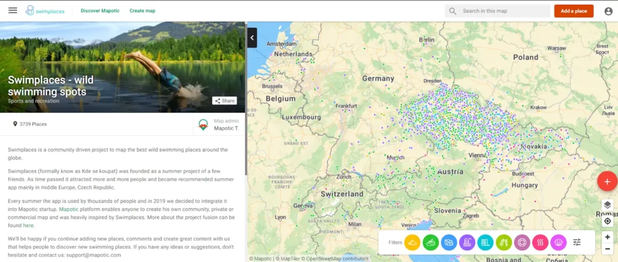The height and width of the screenshot is (262, 618).
Task: Click the Map admin avatar icon
Action: point(203,124)
